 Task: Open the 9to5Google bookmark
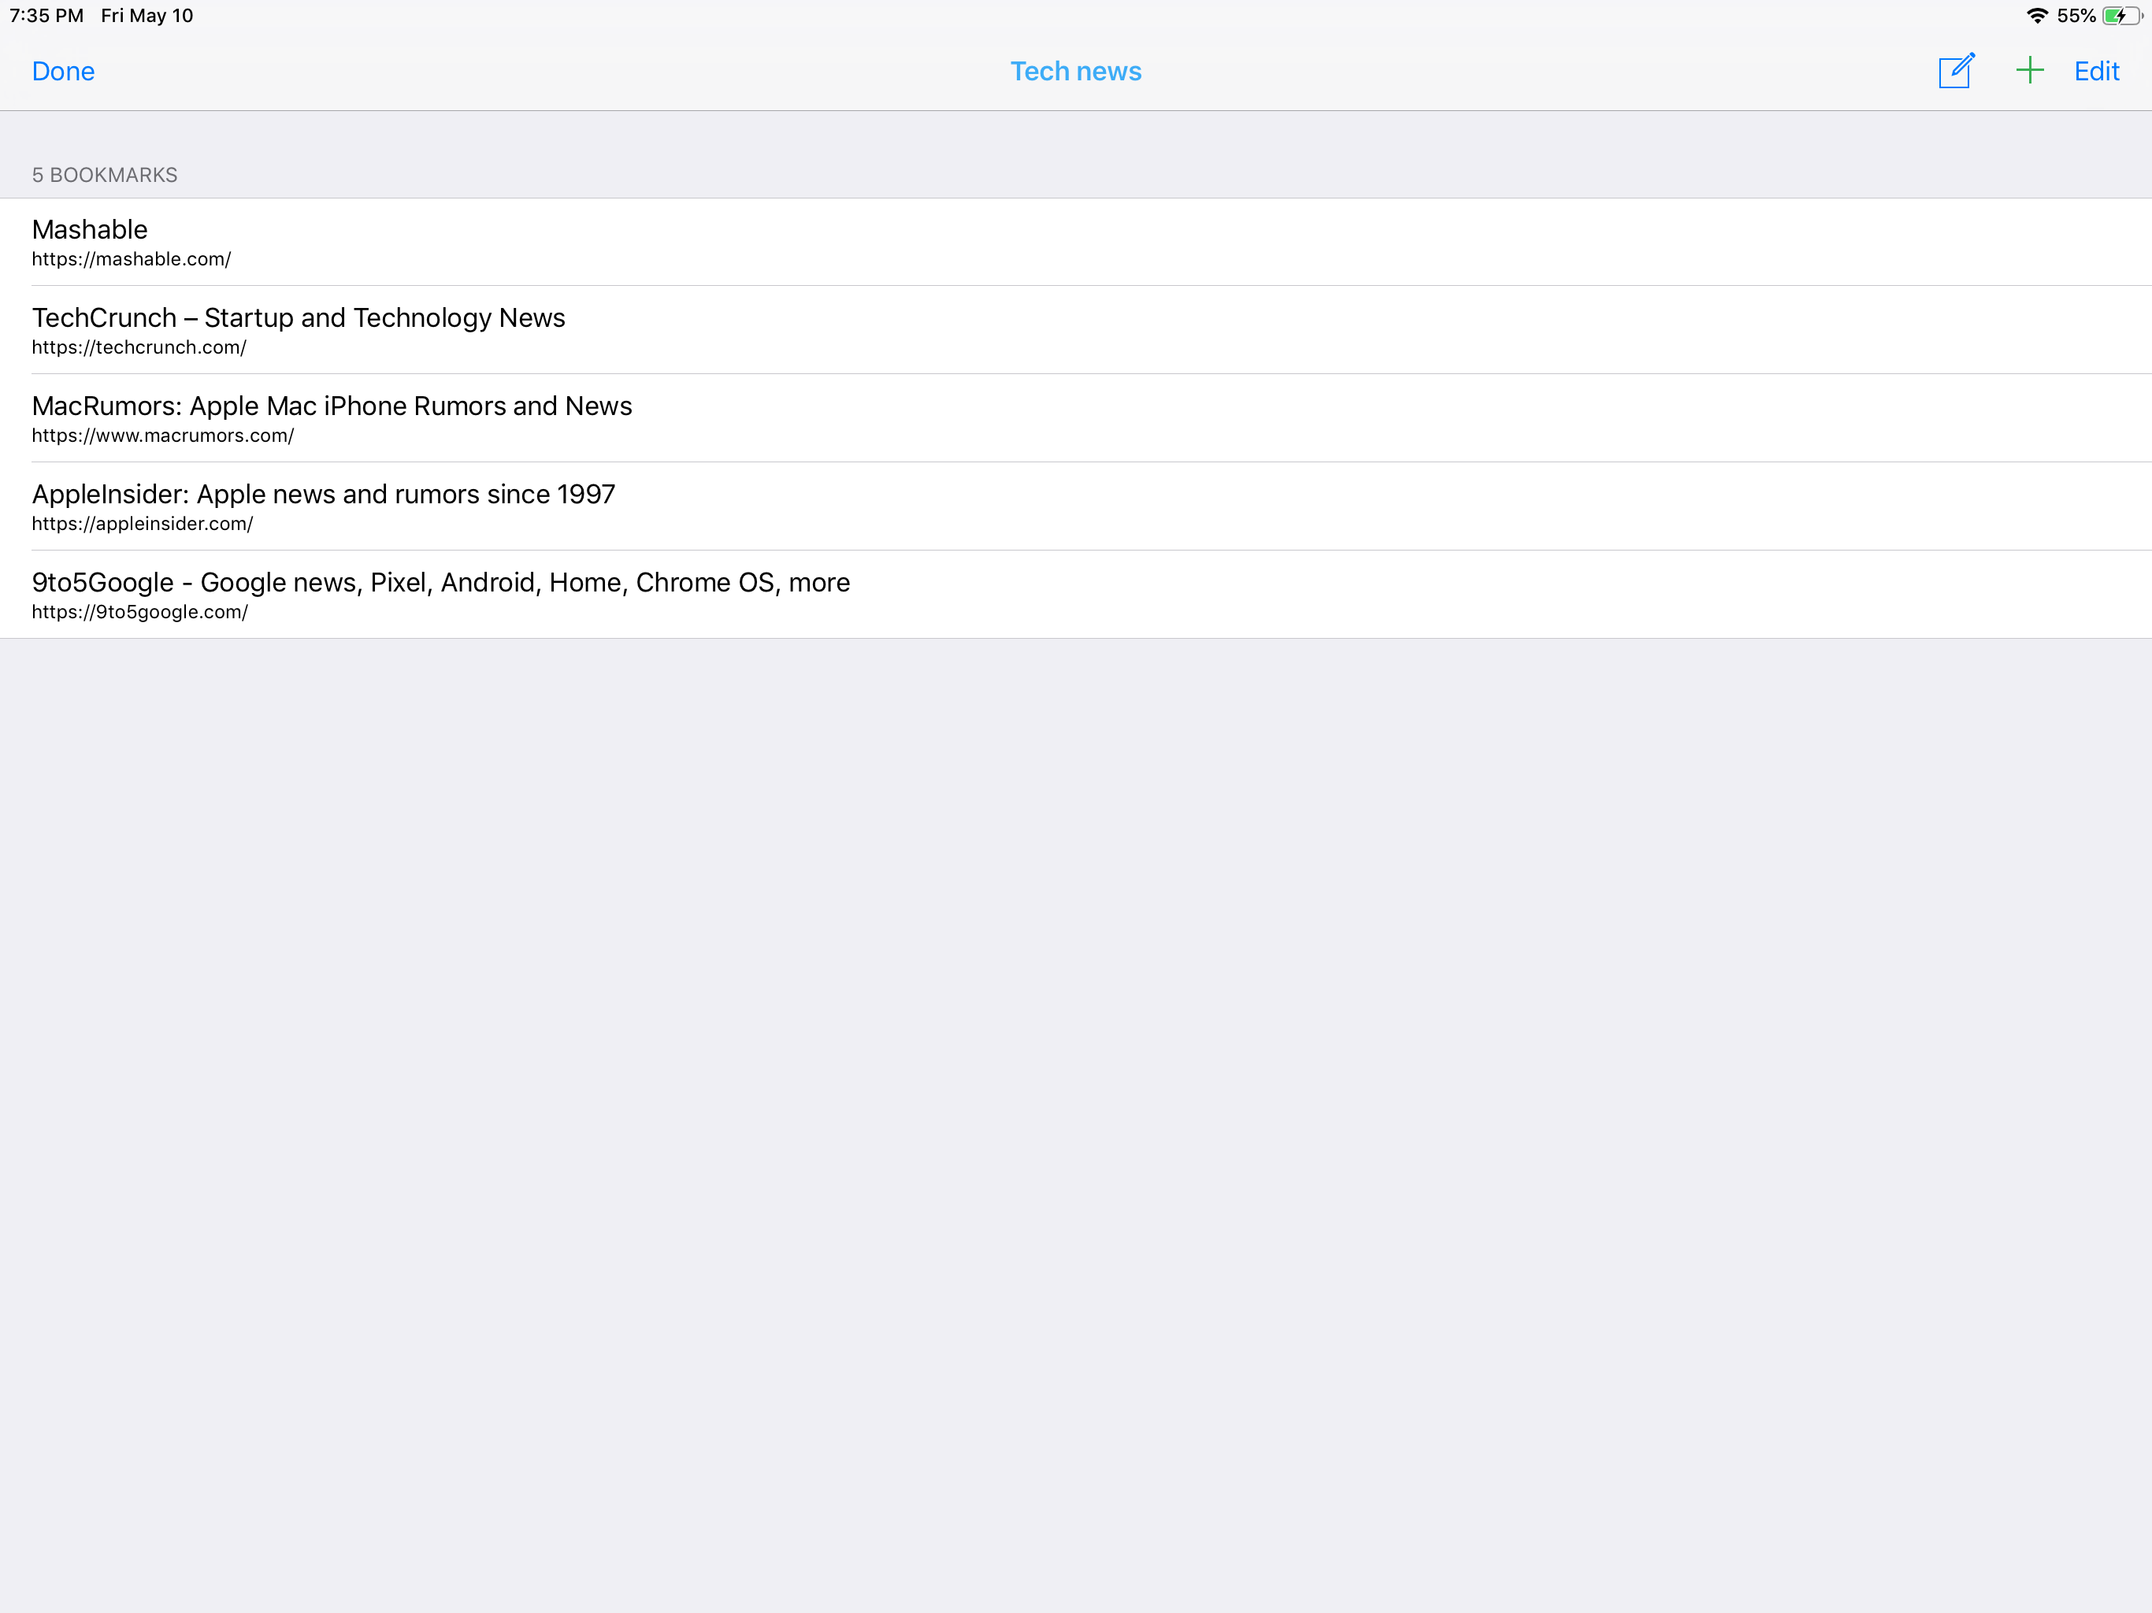[440, 583]
